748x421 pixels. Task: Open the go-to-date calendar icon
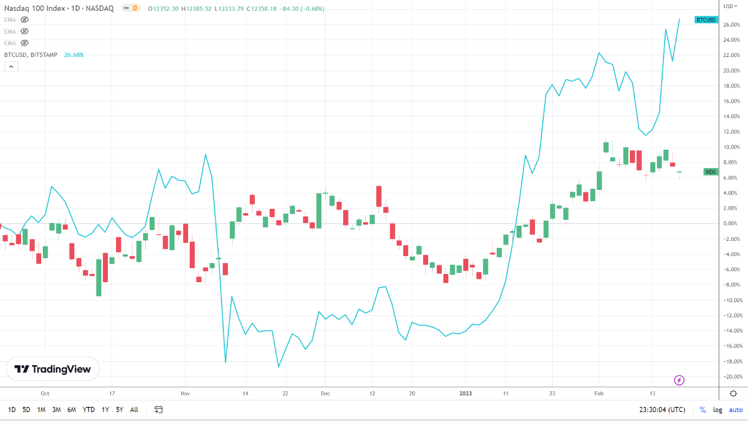[x=158, y=410]
